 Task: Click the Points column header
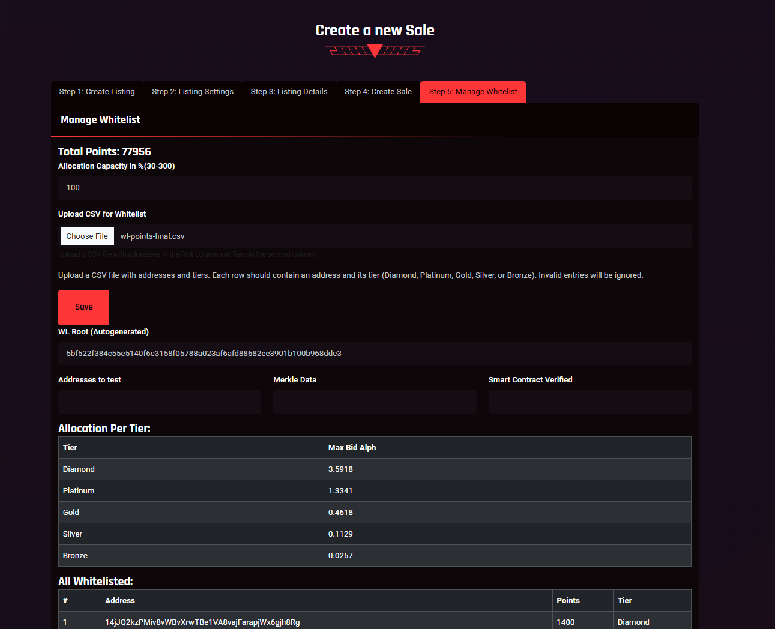(x=568, y=601)
